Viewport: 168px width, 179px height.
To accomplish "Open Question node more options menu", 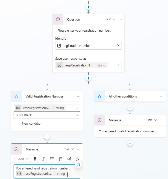I will [120, 19].
